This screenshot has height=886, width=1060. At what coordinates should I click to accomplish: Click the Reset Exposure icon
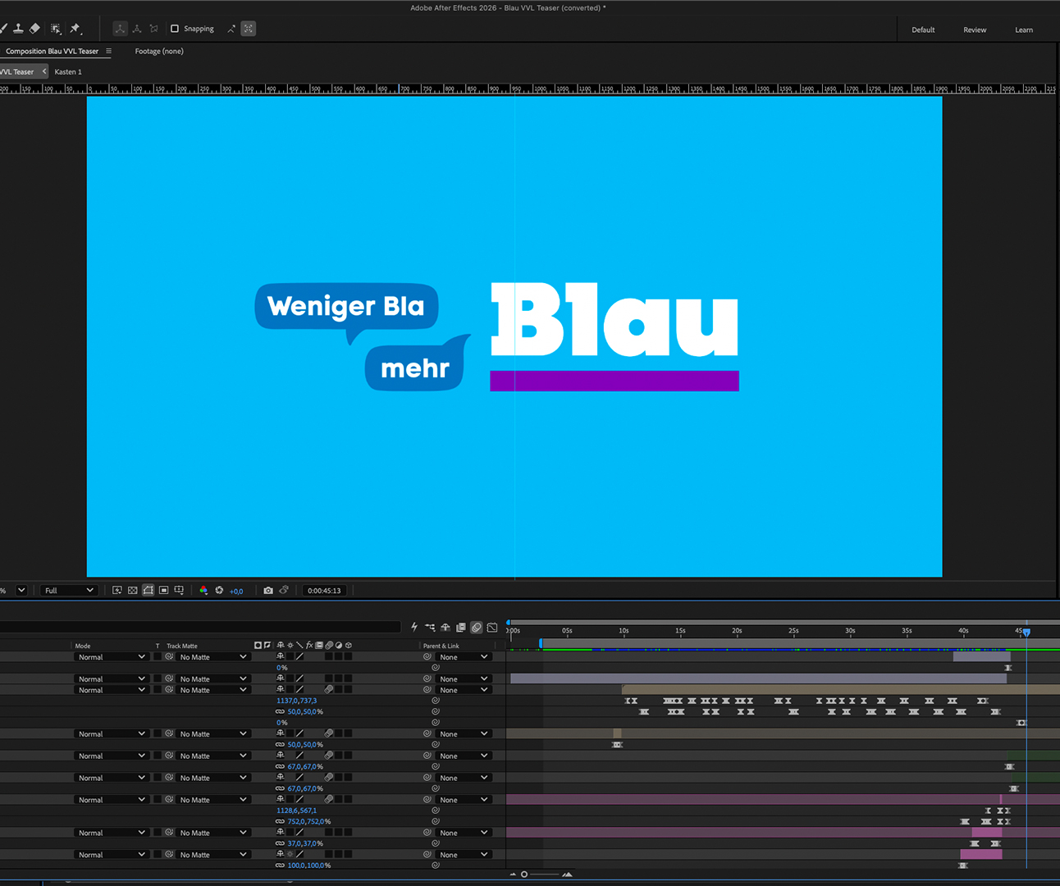click(x=219, y=590)
